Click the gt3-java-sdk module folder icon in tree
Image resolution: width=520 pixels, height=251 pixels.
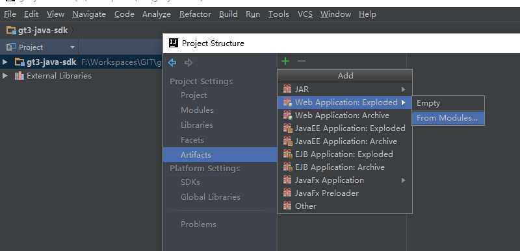pyautogui.click(x=20, y=62)
